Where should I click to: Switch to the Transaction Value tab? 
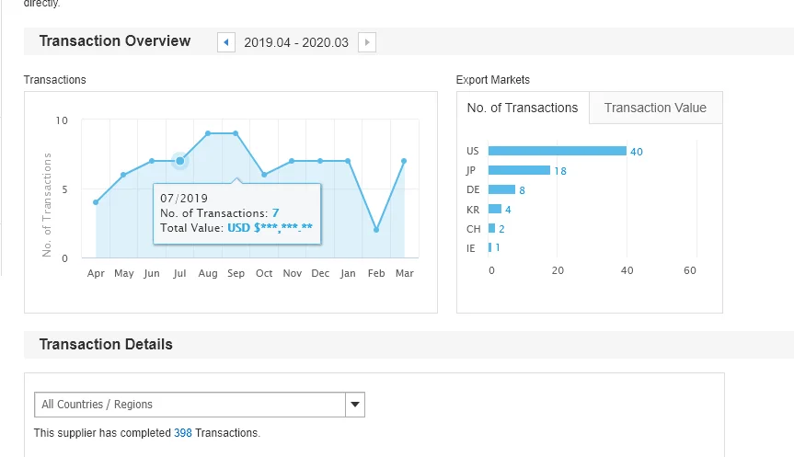click(x=655, y=108)
